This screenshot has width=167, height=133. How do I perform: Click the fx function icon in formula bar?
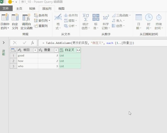tap(32, 43)
